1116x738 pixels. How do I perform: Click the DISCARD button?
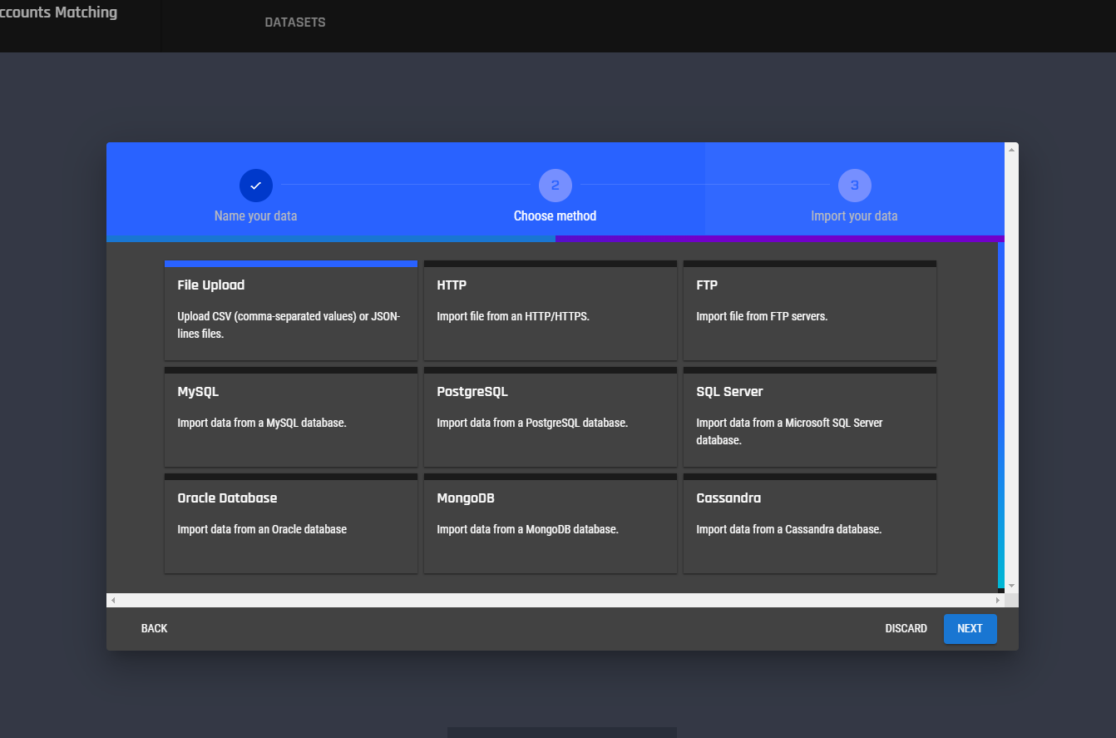pos(906,628)
